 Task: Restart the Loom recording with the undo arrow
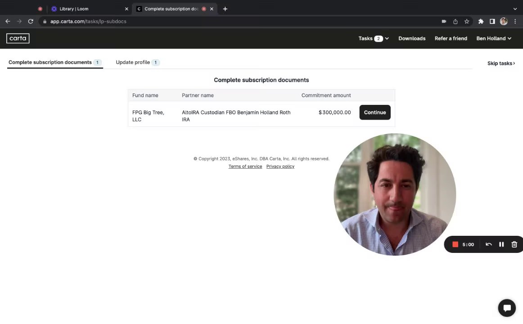[x=489, y=244]
